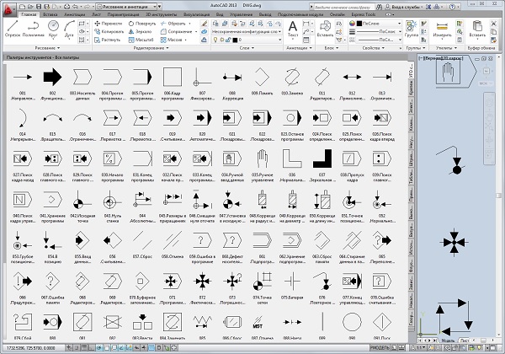
Task: Pick palette symbol 006 Кадр программы
Action: 171,77
